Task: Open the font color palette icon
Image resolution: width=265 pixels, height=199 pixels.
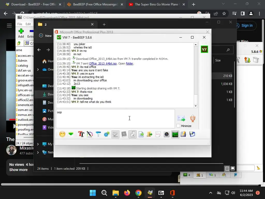Action: pos(90,134)
